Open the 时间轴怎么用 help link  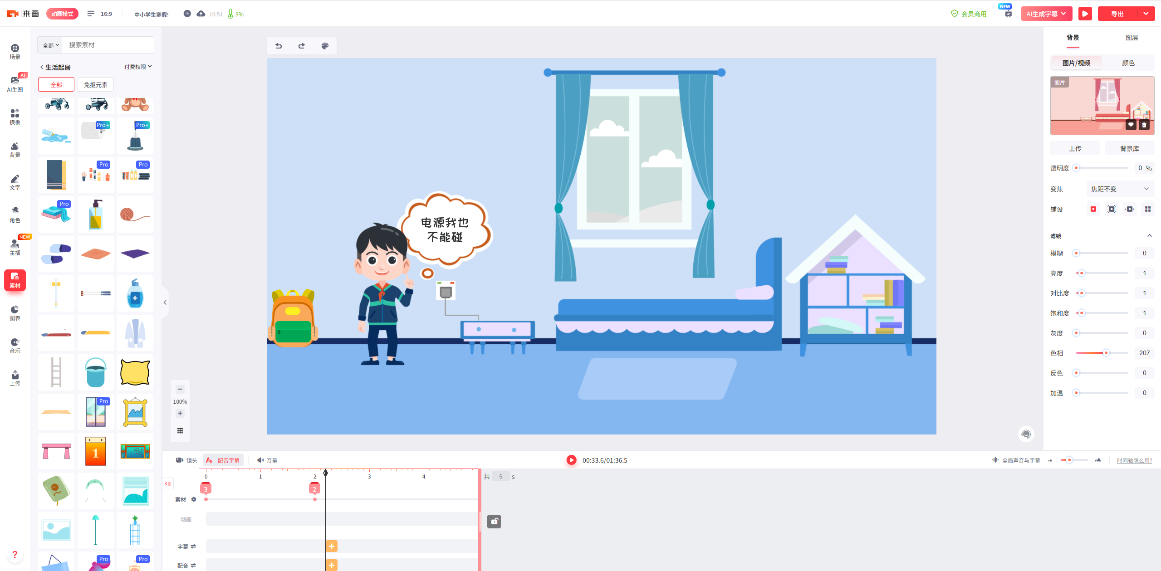tap(1134, 460)
